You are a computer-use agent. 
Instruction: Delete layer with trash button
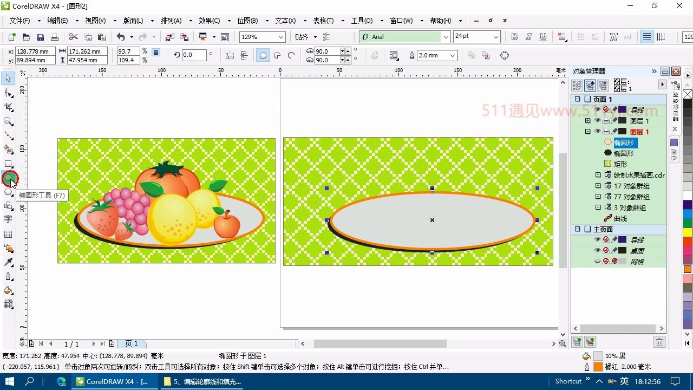pyautogui.click(x=659, y=341)
